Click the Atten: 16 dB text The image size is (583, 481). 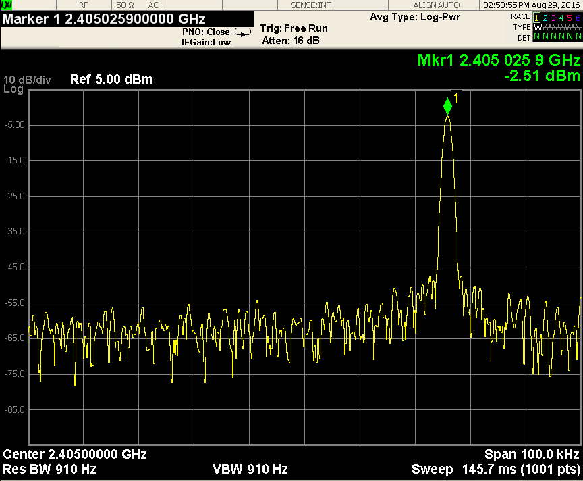pyautogui.click(x=290, y=41)
